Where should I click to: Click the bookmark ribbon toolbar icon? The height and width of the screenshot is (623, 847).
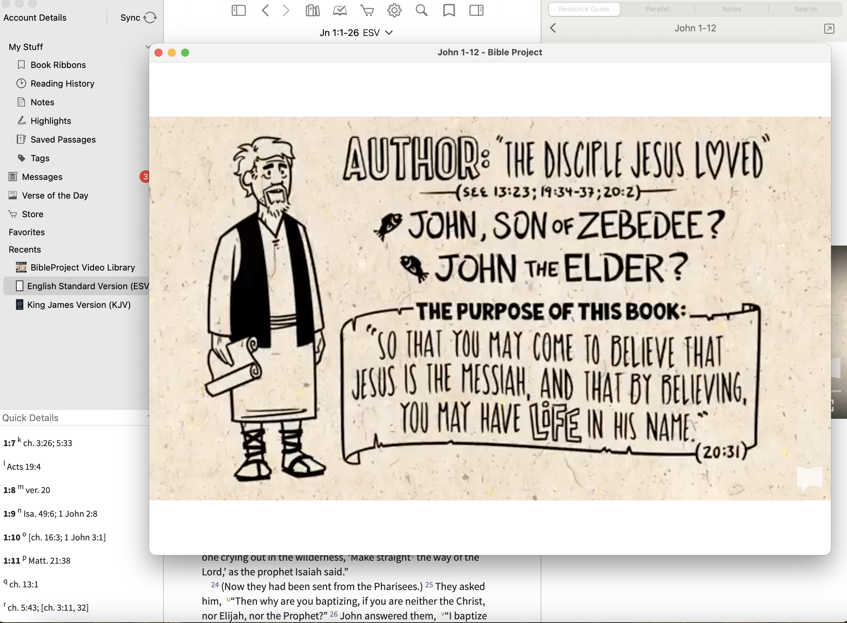pos(449,10)
